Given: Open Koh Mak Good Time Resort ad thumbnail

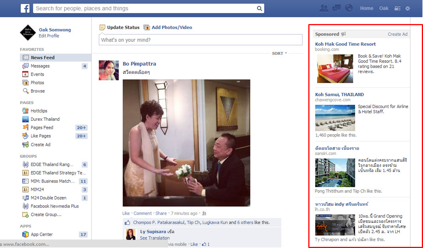Looking at the screenshot, I should pyautogui.click(x=335, y=69).
